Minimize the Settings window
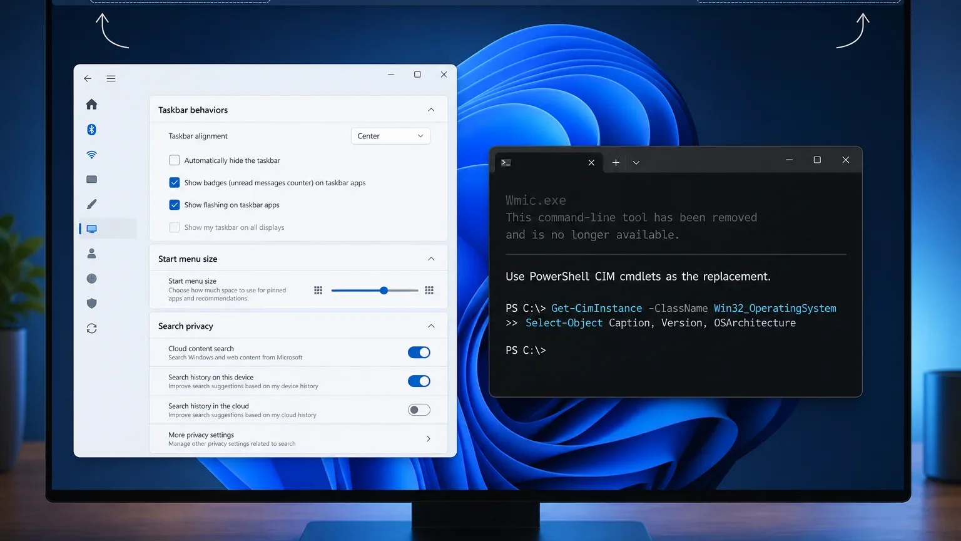Image resolution: width=961 pixels, height=541 pixels. (391, 75)
